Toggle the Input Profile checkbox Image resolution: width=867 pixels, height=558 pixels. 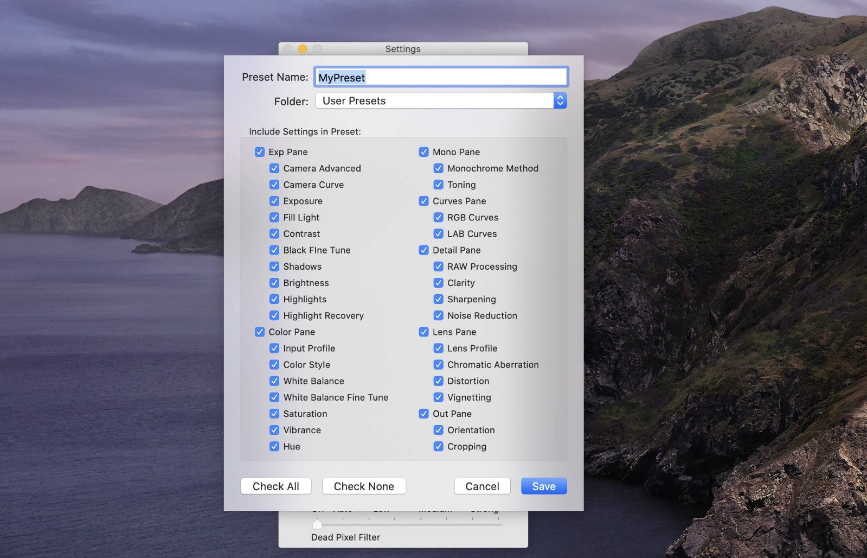click(x=274, y=348)
